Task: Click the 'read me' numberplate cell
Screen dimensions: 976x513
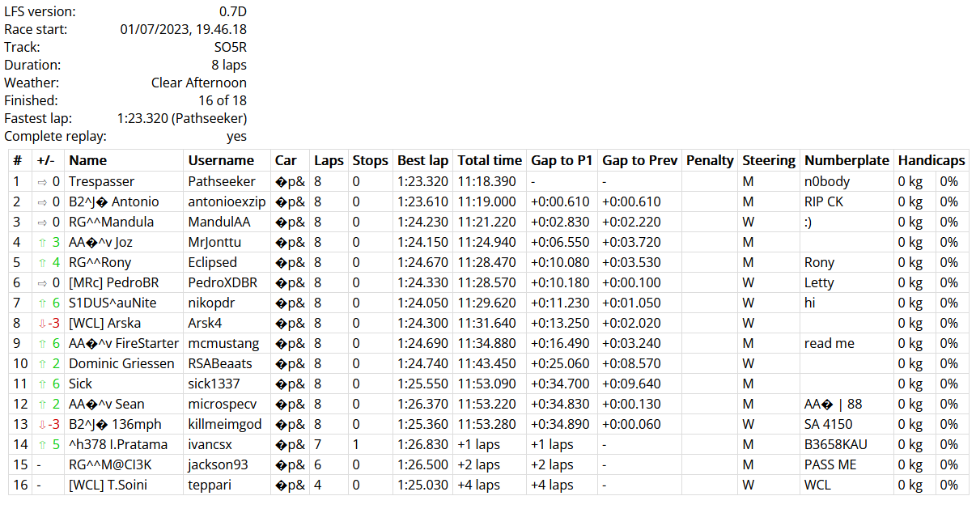Action: (829, 343)
